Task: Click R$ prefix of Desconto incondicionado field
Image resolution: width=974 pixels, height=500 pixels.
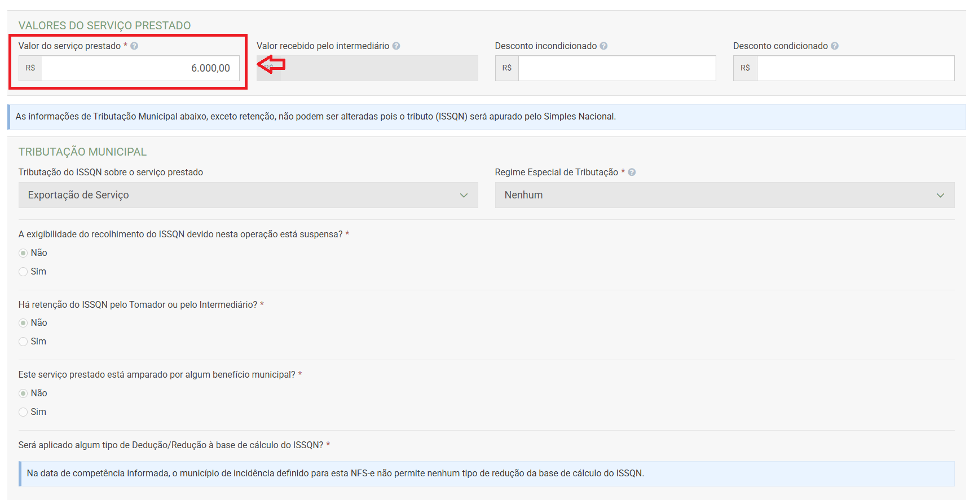Action: coord(507,68)
